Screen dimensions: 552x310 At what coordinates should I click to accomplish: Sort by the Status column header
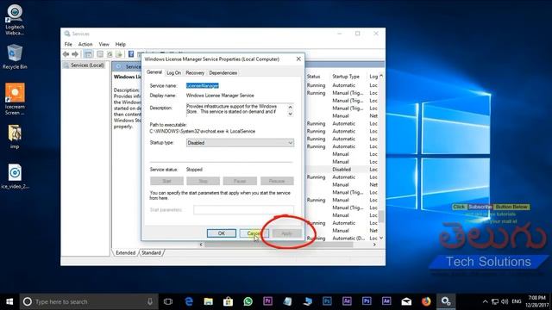tap(313, 77)
